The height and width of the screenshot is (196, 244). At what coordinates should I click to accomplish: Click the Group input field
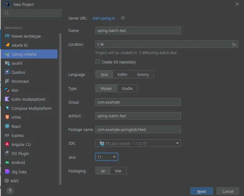tap(138, 102)
